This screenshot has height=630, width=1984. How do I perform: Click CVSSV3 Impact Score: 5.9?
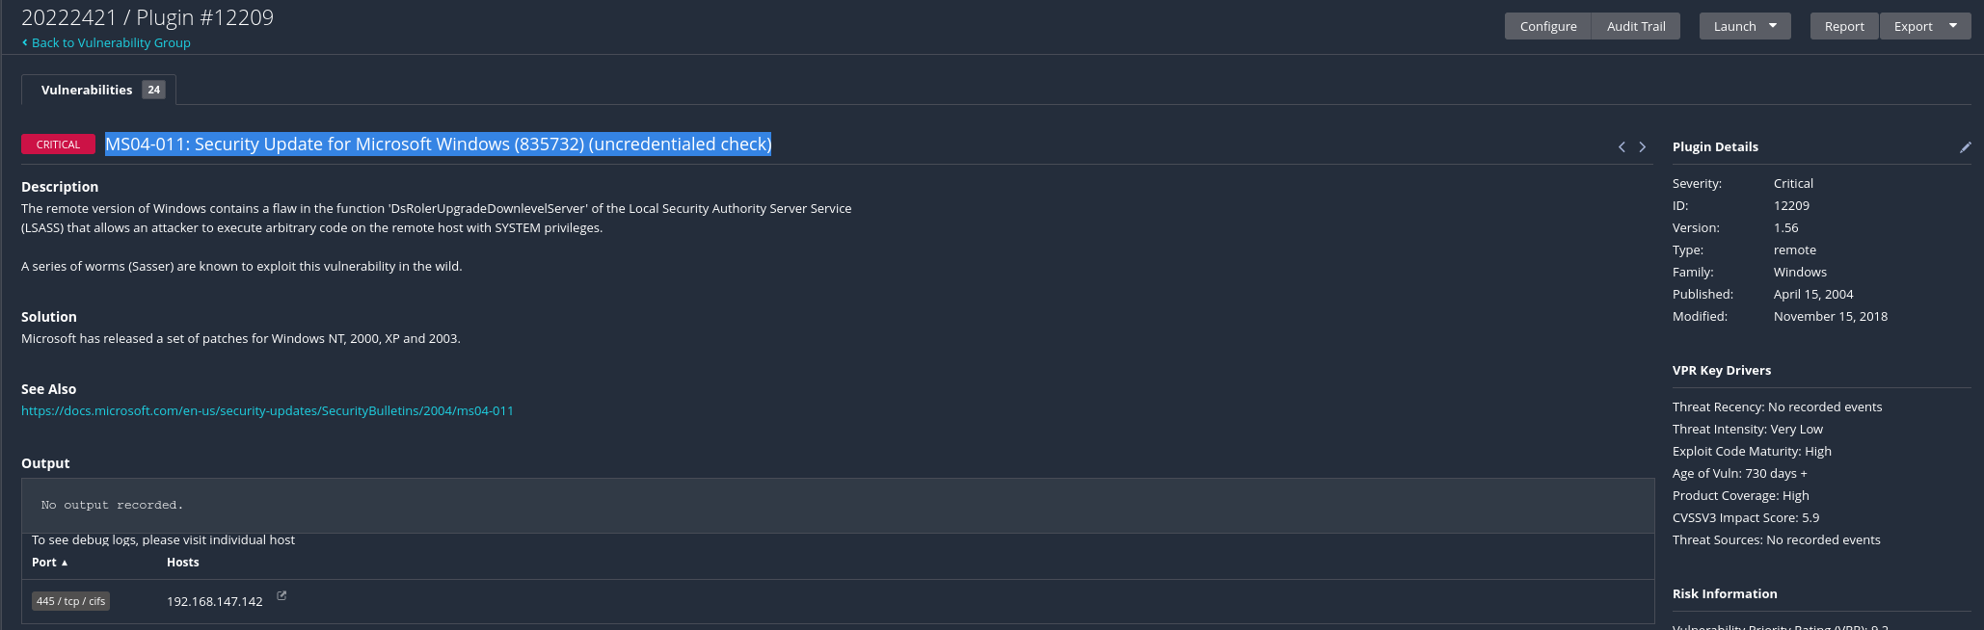point(1746,517)
